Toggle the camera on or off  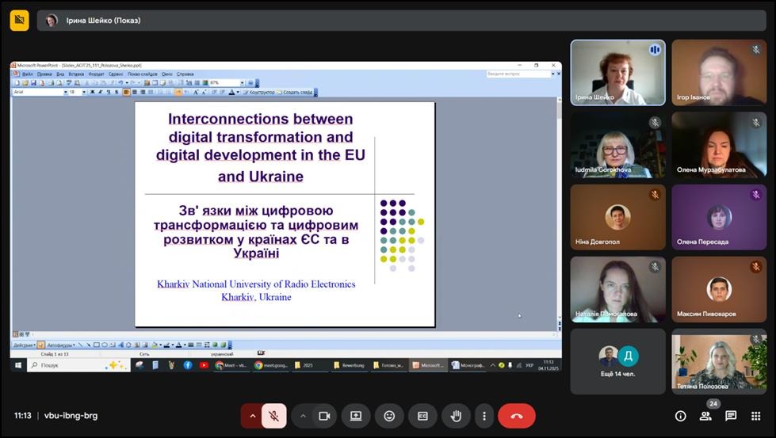click(x=323, y=416)
